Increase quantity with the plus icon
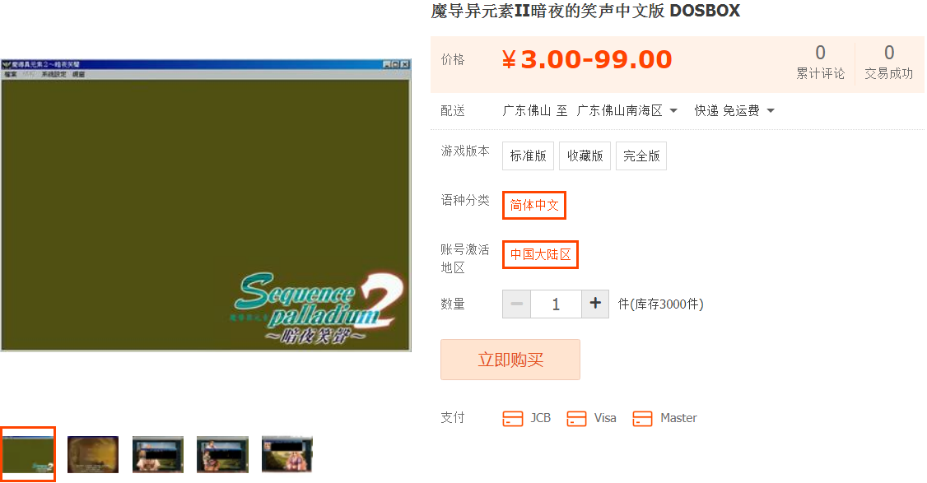Screen dimensions: 927x483 click(595, 304)
